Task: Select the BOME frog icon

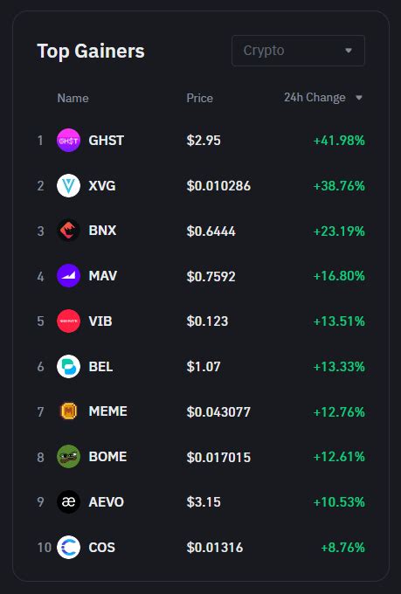Action: coord(68,457)
